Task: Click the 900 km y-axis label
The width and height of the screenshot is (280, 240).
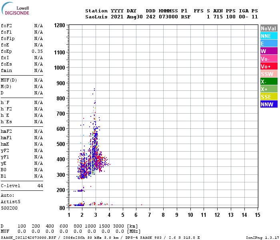Action: 61,83
